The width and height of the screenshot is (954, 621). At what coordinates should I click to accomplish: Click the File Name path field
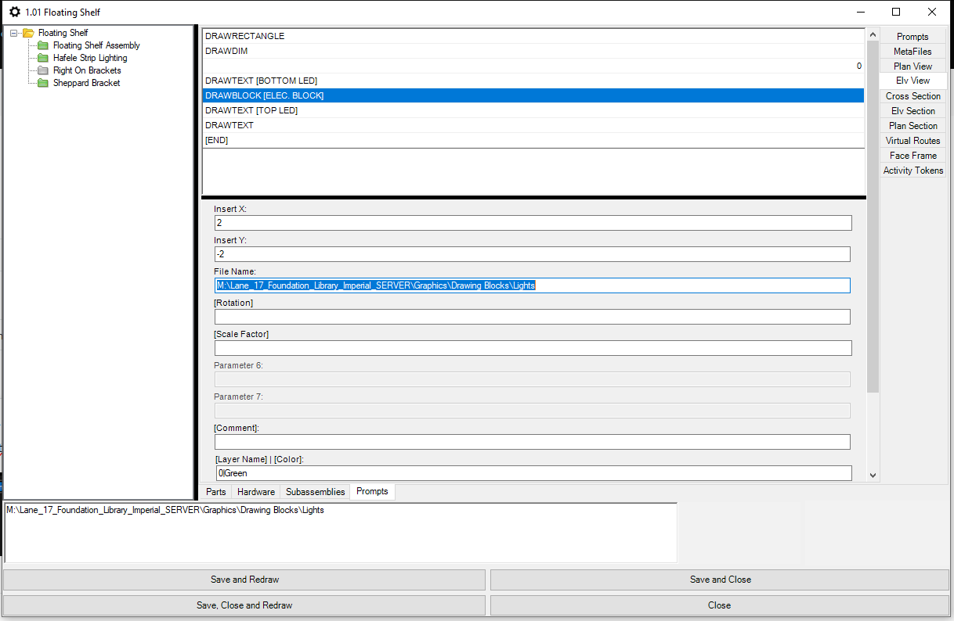[x=533, y=285]
